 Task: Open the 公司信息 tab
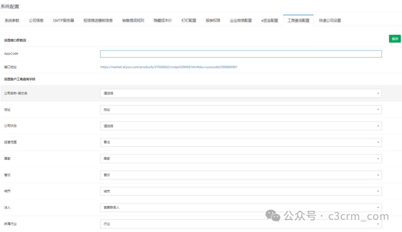(x=36, y=20)
